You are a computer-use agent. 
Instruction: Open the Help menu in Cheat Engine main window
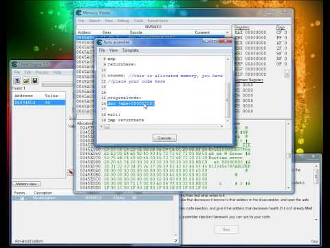57,72
